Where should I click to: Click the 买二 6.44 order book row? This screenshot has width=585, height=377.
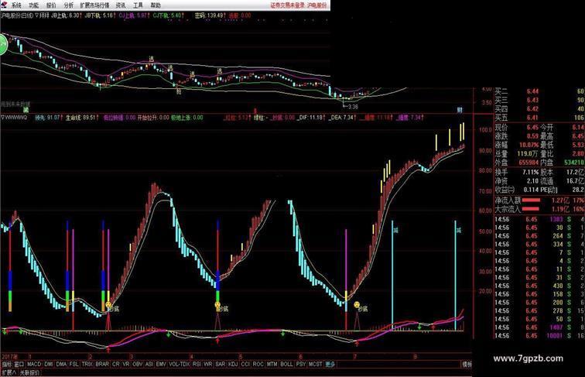(x=539, y=91)
